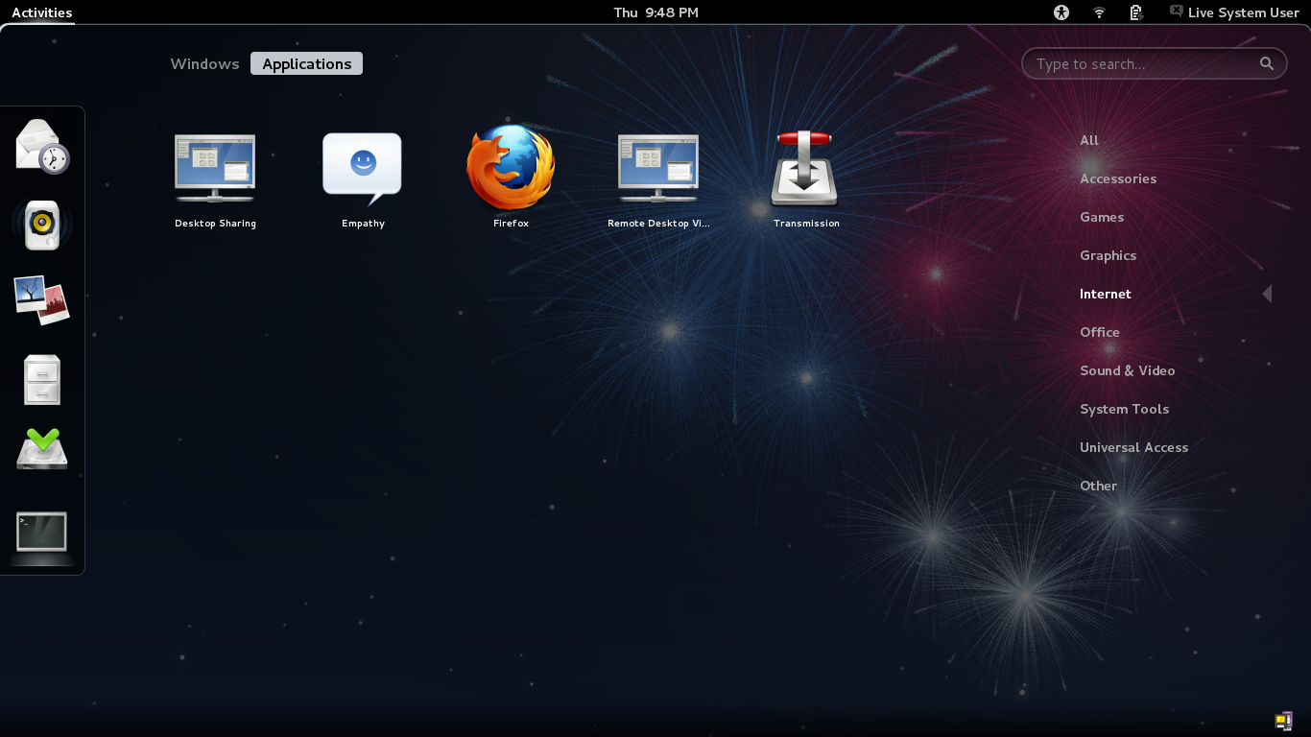Screen dimensions: 1311x737
Task: Open the Rhythmbox music player in the dock
Action: point(41,224)
